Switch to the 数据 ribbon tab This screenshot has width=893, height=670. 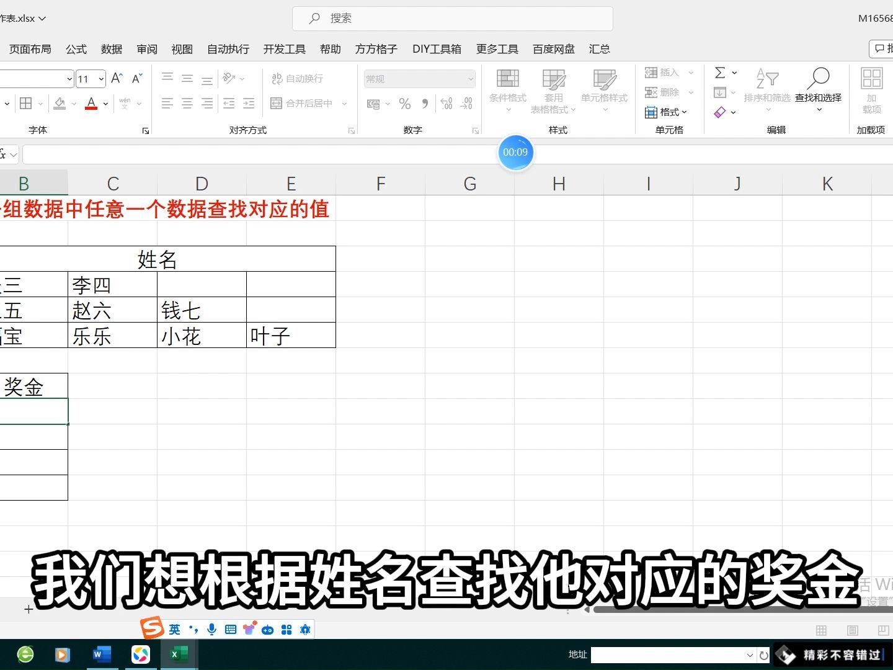[x=112, y=49]
